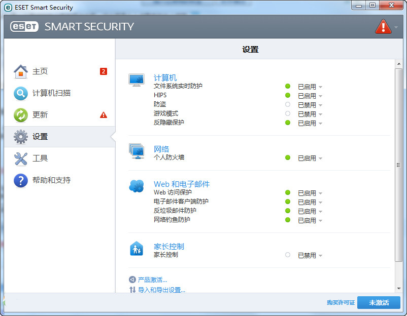This screenshot has height=316, width=407.
Task: Click the red warning triangle in header
Action: coord(383,26)
